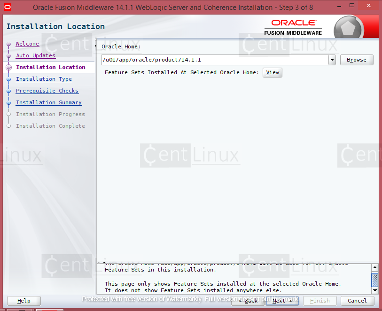Navigate to the Installation Summary step
This screenshot has width=382, height=311.
pyautogui.click(x=48, y=102)
